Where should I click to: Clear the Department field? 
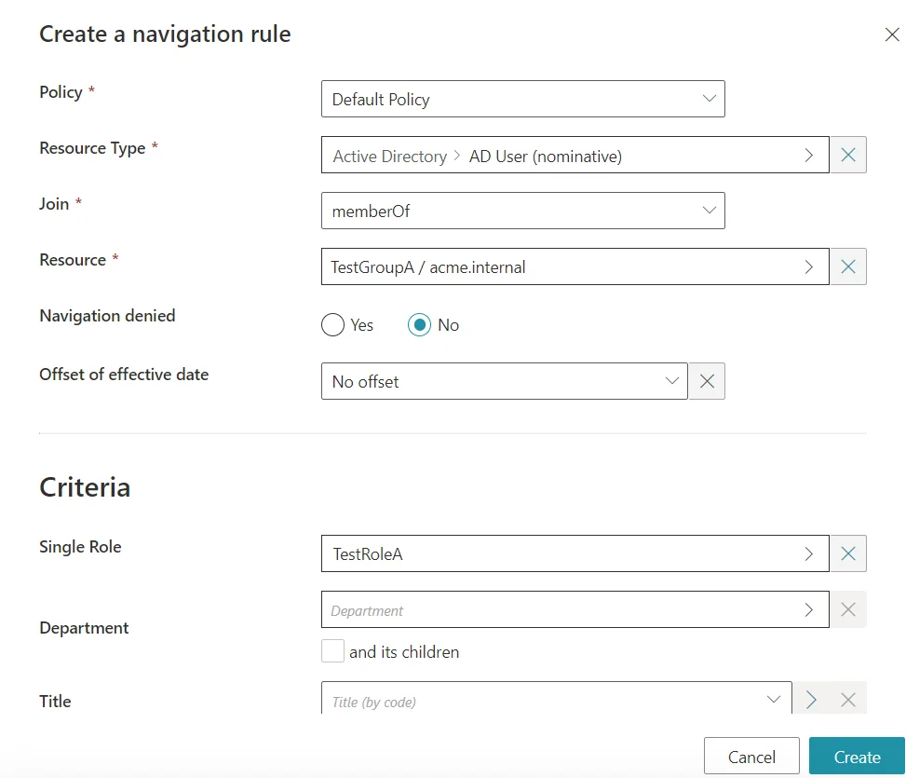coord(848,609)
